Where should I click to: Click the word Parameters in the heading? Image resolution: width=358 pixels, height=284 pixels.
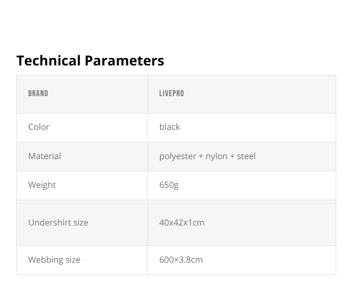124,60
